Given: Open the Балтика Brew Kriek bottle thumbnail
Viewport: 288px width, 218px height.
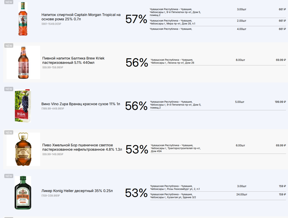Looking at the screenshot, I should (x=23, y=62).
